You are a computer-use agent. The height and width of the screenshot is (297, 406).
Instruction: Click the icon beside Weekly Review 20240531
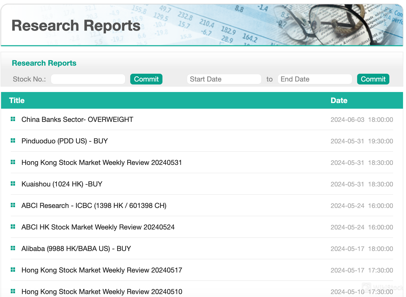[x=13, y=162]
